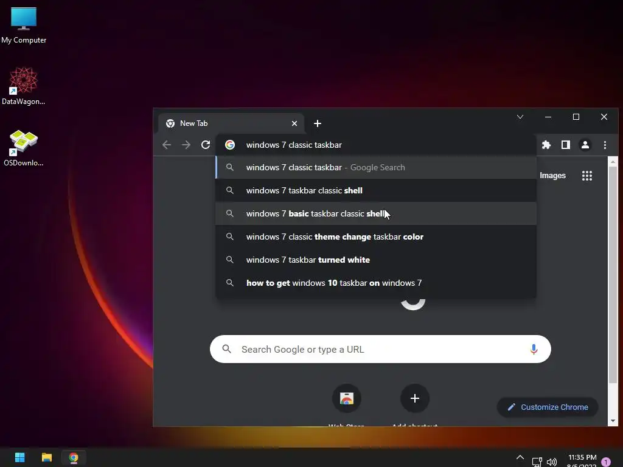Open a new tab with plus
Screen dimensions: 623x467
pyautogui.click(x=318, y=123)
